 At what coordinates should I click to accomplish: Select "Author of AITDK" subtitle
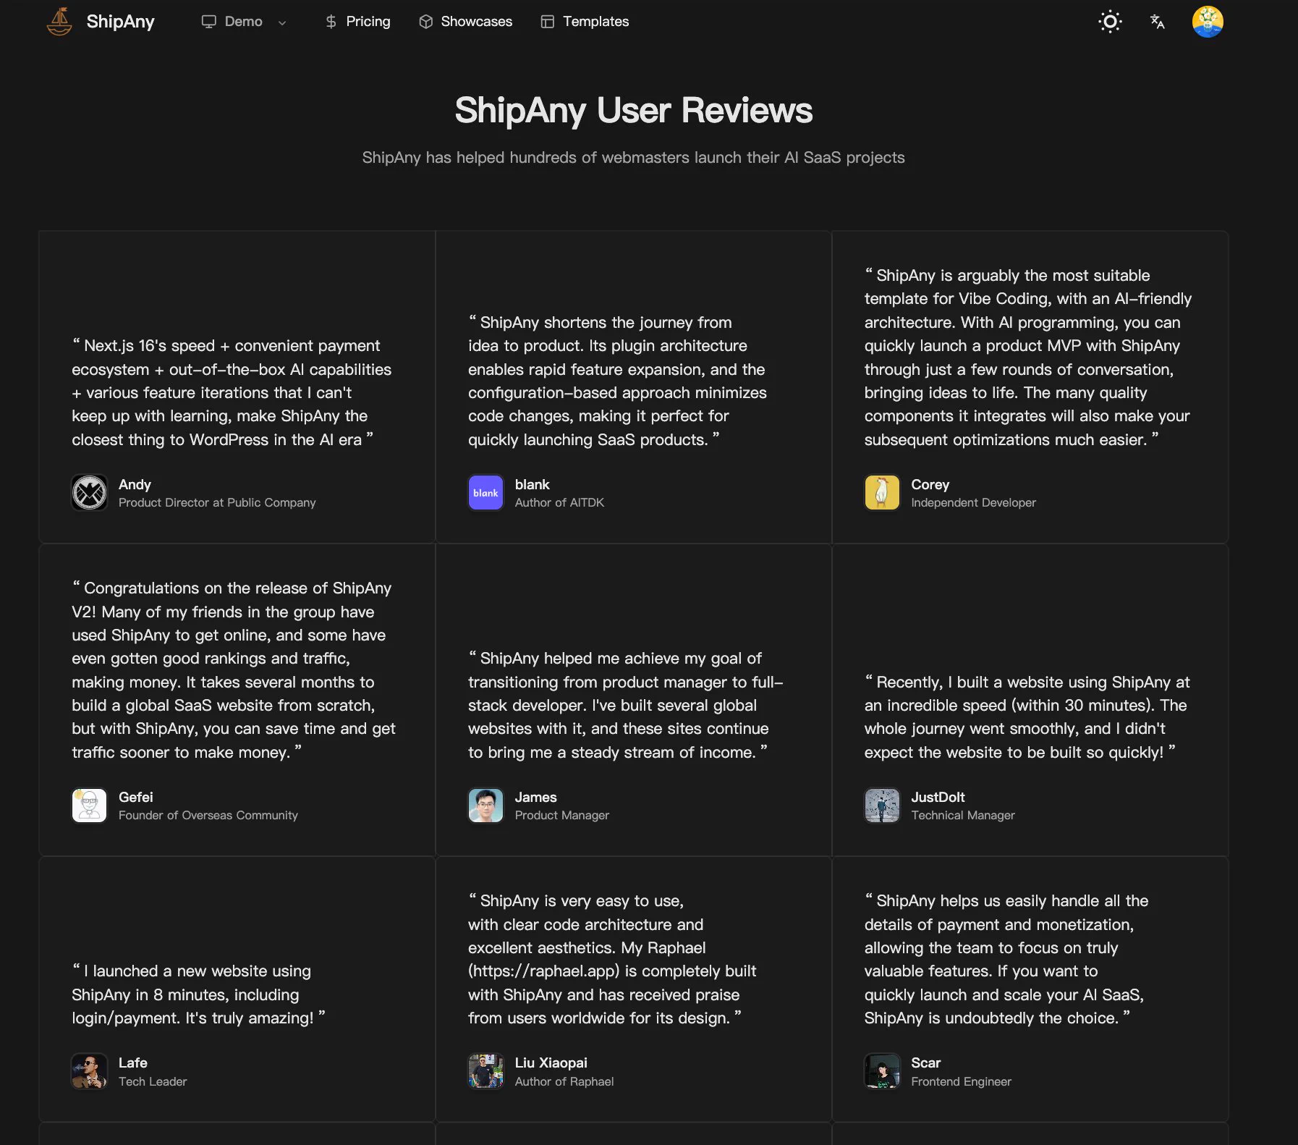(559, 502)
